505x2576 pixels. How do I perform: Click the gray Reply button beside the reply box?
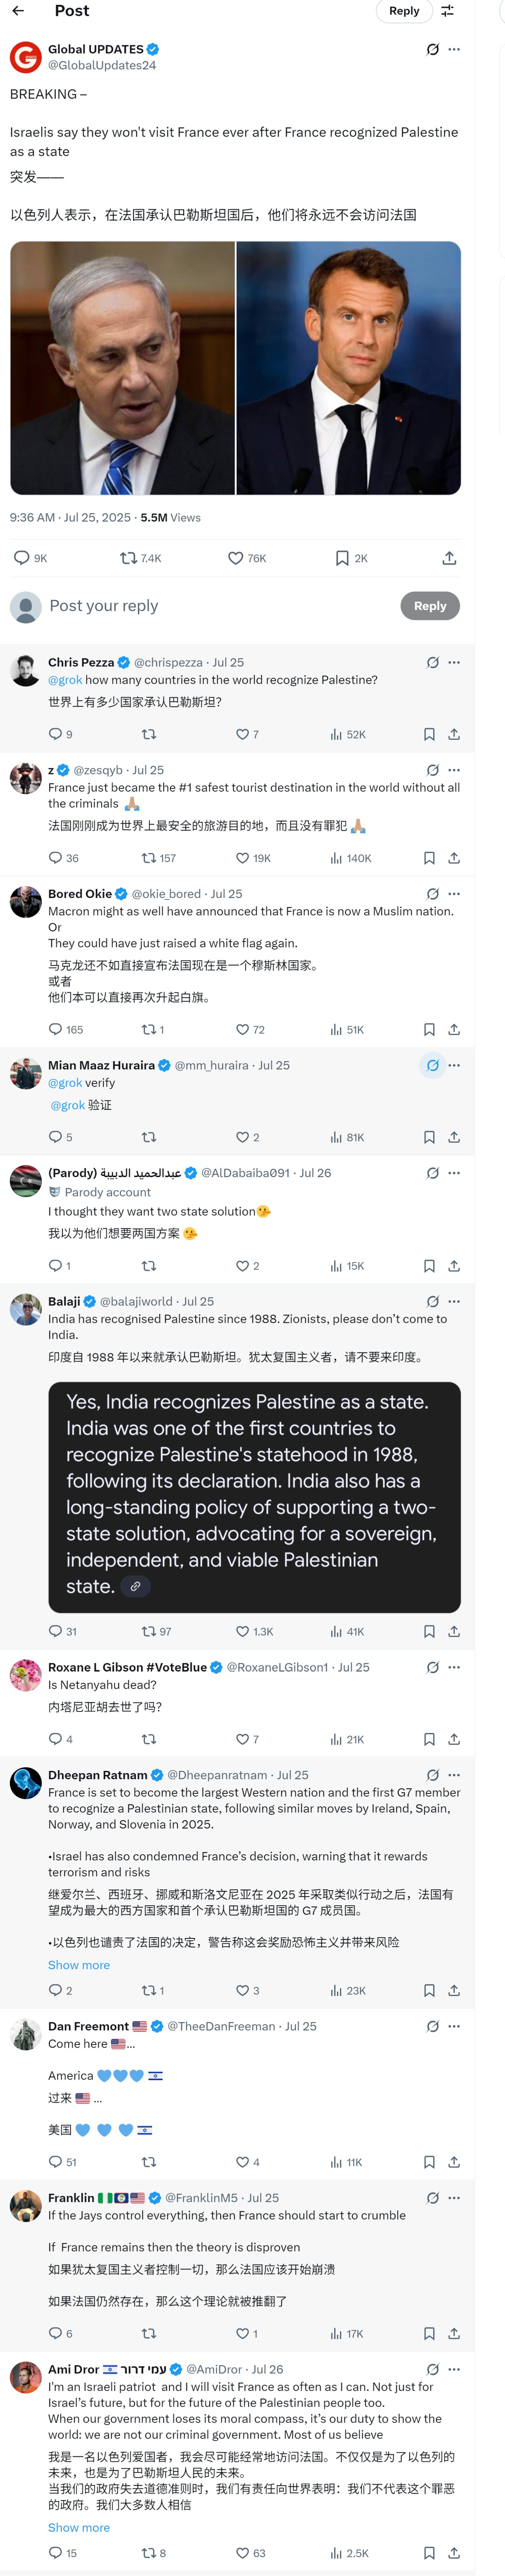pyautogui.click(x=430, y=606)
